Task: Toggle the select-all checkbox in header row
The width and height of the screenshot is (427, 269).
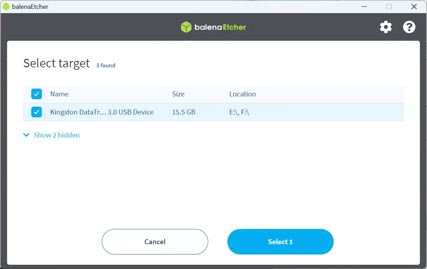Action: 37,94
